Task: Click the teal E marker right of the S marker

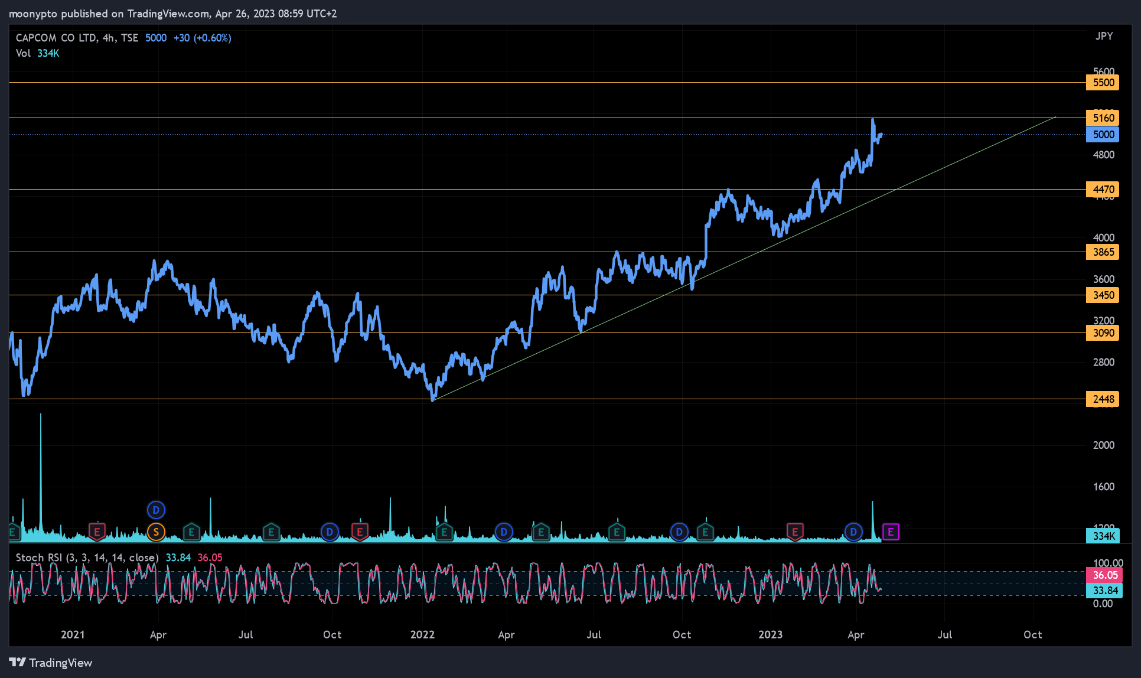Action: click(191, 532)
